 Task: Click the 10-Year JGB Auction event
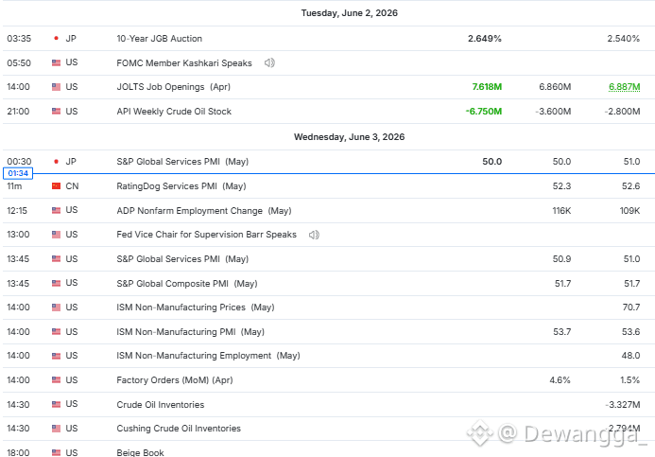[x=159, y=39]
